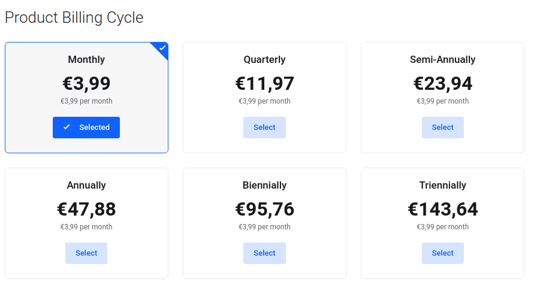Click the €23,94 Semi-Annually price

click(x=443, y=83)
